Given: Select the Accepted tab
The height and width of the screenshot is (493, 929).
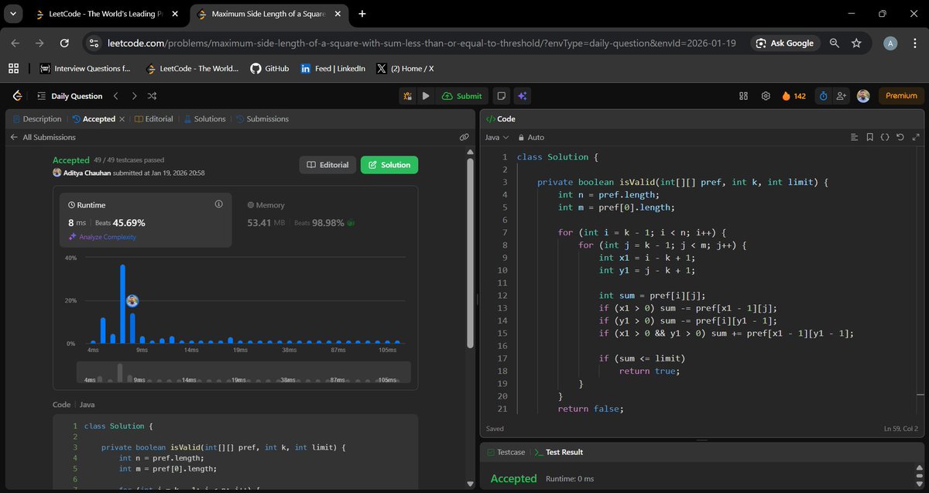Looking at the screenshot, I should [x=94, y=118].
